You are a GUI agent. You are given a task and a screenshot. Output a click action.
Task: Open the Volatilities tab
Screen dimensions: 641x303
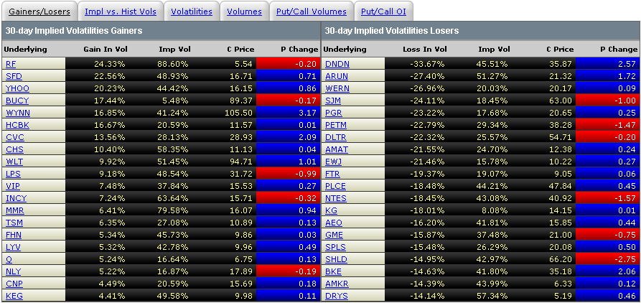[x=192, y=11]
